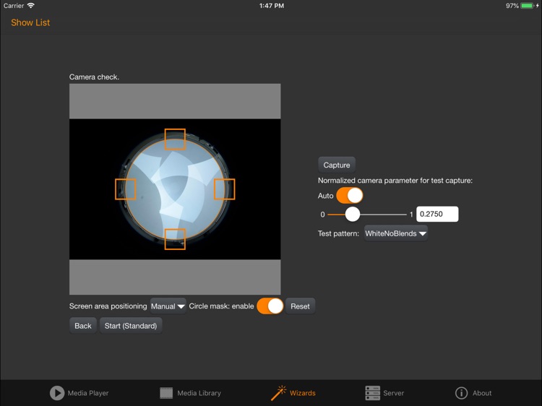The height and width of the screenshot is (406, 542).
Task: Go to the Server tab
Action: click(x=384, y=393)
